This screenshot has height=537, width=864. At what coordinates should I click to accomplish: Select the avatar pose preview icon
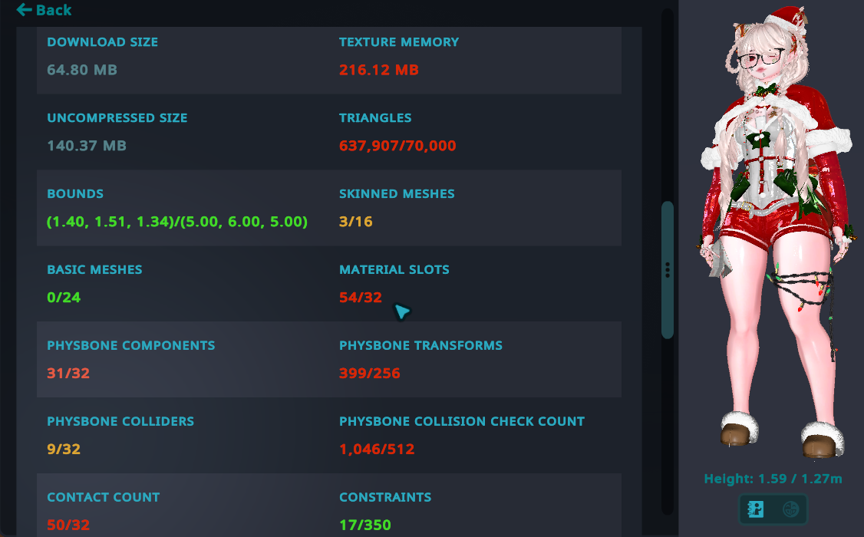[x=756, y=509]
